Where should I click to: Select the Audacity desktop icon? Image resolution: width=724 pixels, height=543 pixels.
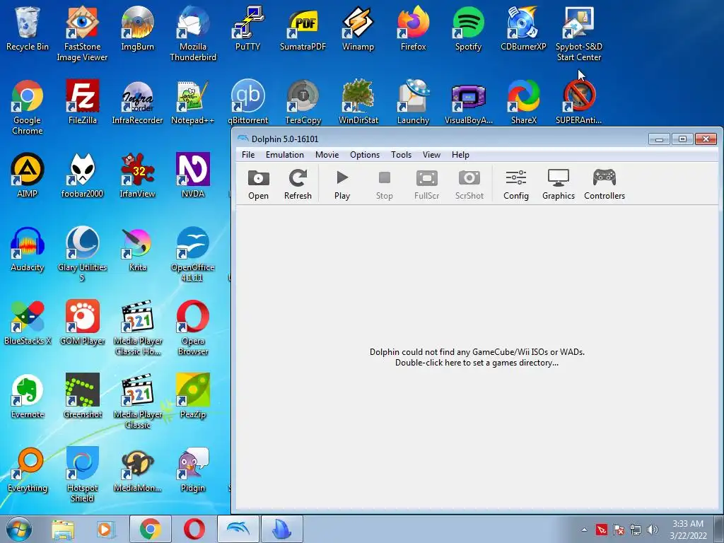(28, 250)
